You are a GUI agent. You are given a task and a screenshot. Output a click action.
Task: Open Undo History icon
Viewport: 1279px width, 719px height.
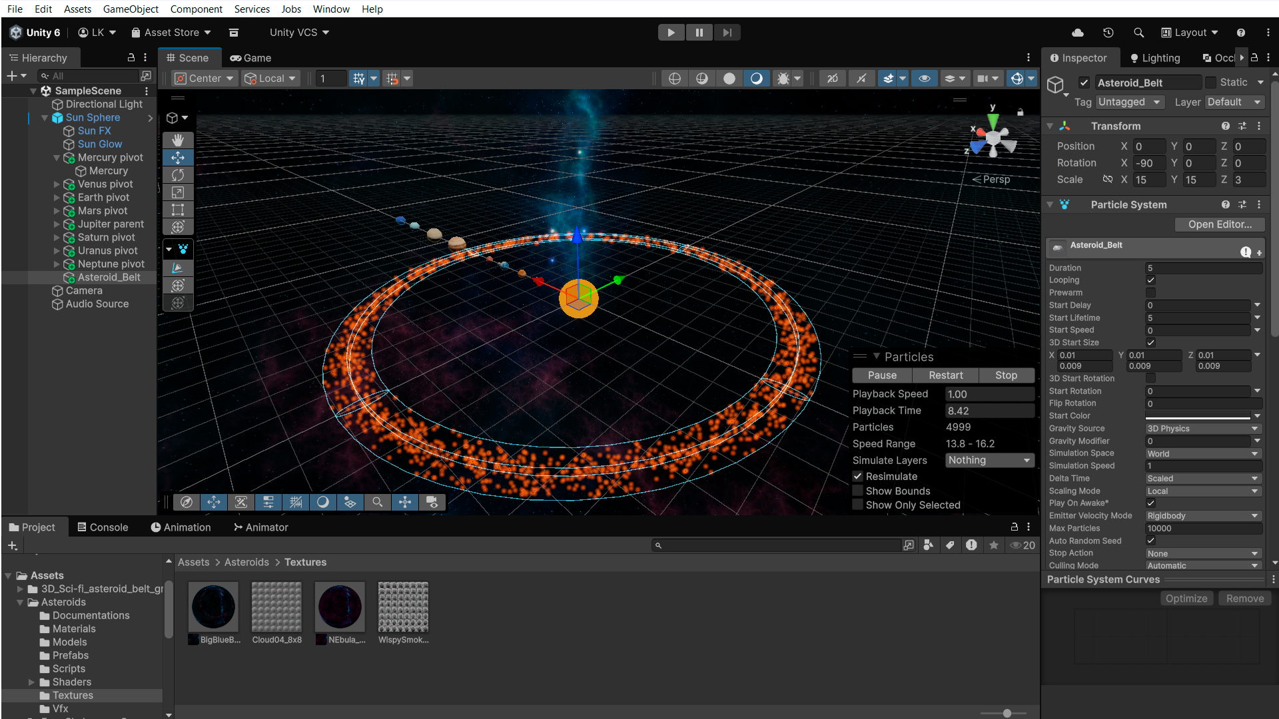point(1108,33)
